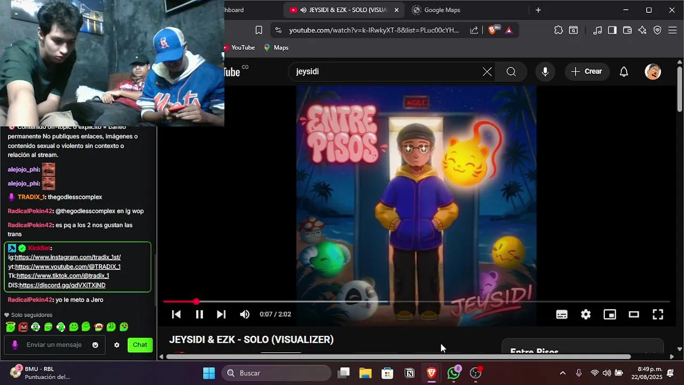Image resolution: width=684 pixels, height=385 pixels.
Task: Open the YouTube account avatar menu
Action: pyautogui.click(x=653, y=72)
